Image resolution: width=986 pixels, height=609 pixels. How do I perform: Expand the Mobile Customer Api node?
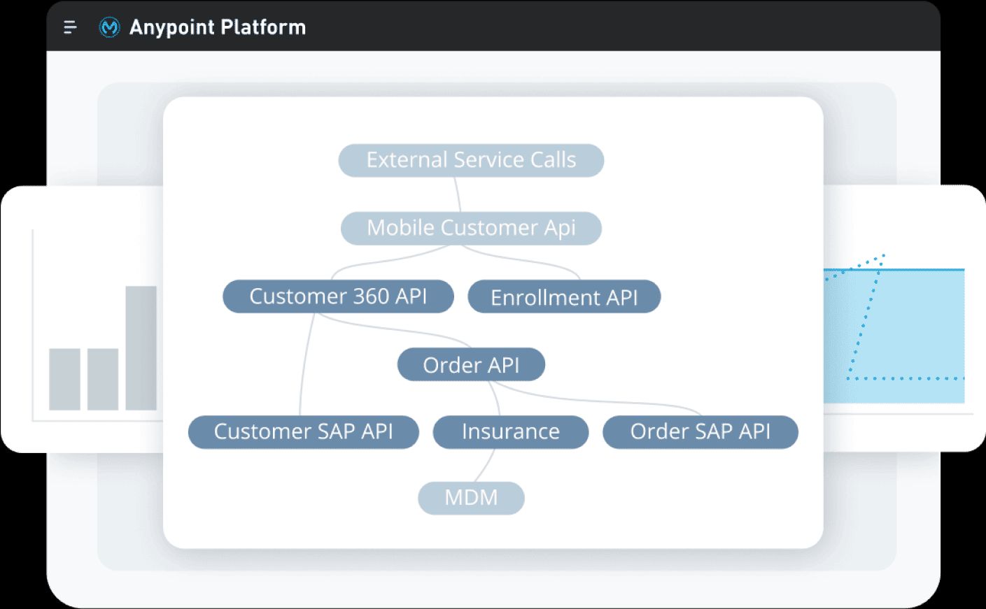[x=470, y=228]
